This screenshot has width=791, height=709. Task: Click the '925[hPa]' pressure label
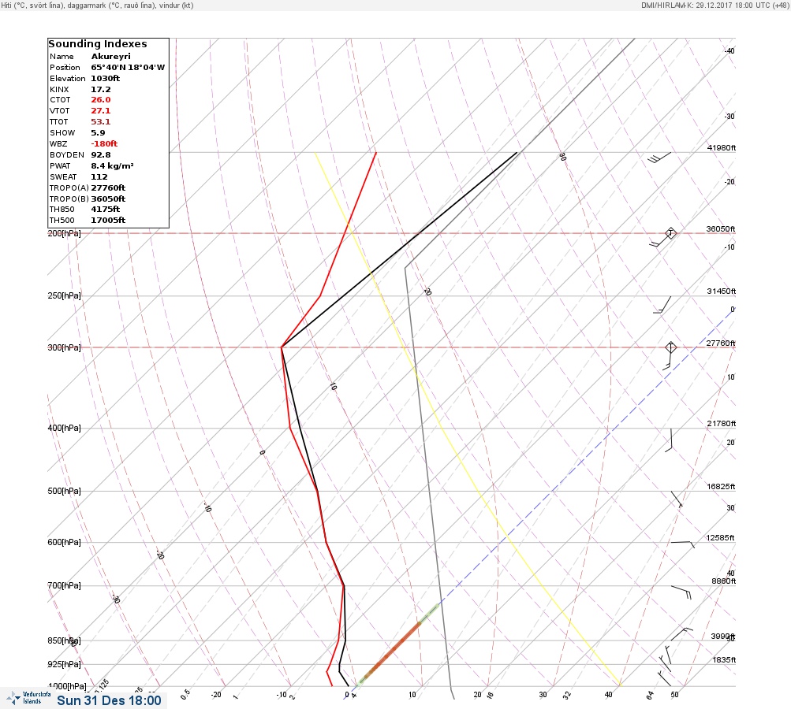[x=64, y=664]
